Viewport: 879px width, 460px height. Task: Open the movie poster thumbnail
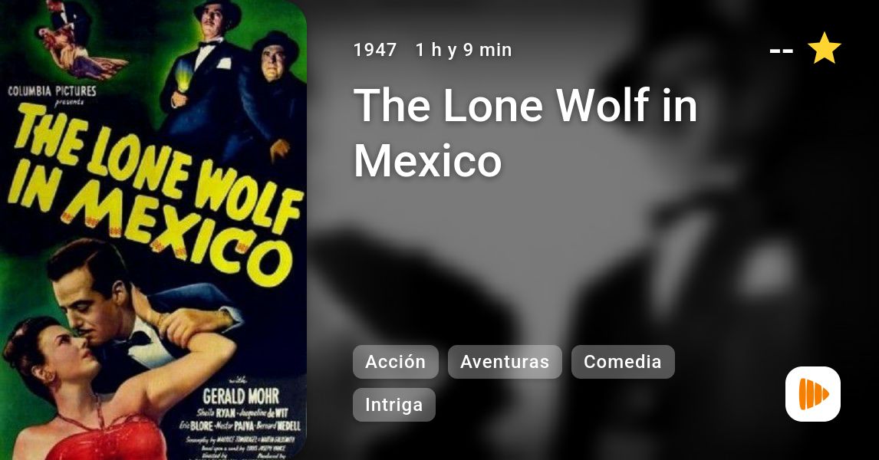click(x=153, y=230)
